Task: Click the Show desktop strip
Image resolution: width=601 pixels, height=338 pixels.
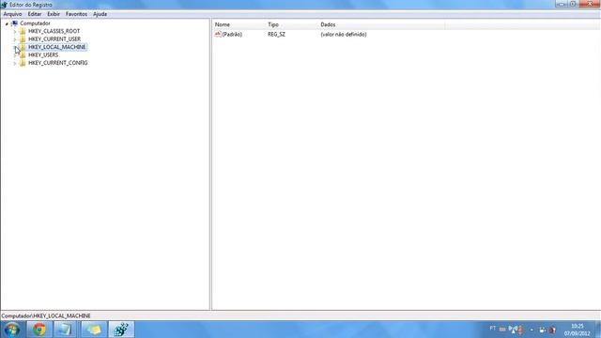Action: (598, 330)
